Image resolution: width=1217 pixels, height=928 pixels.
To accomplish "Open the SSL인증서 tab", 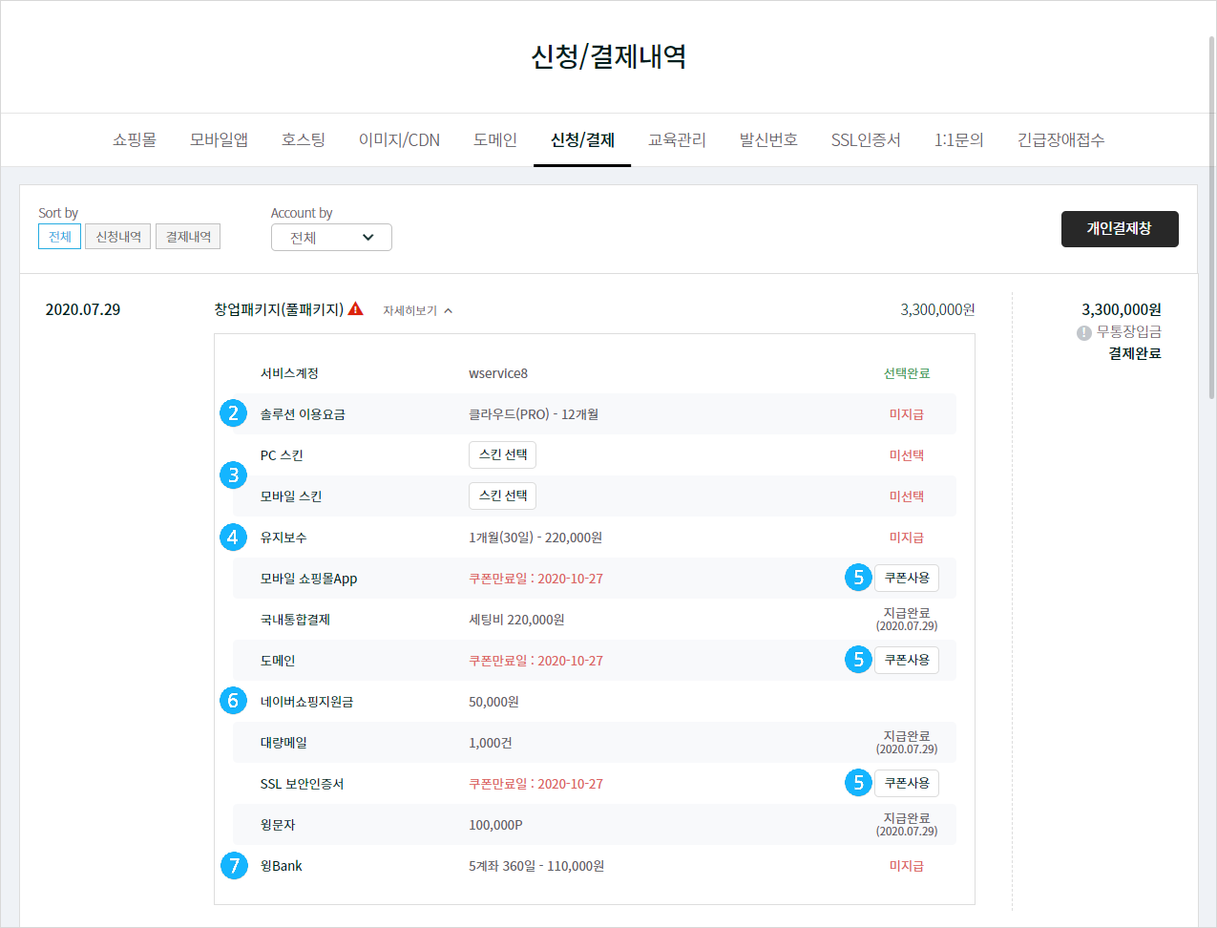I will 866,140.
